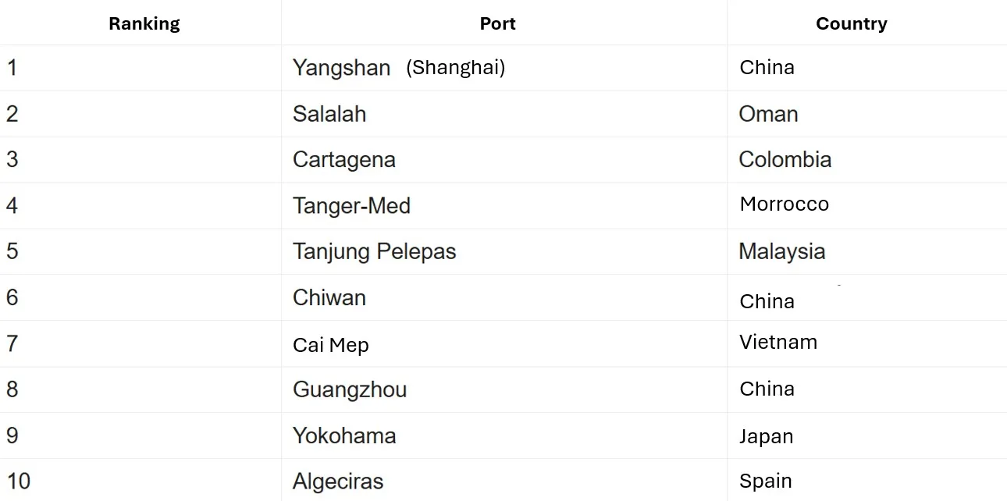Click the Tanger-Med port entry
The image size is (1007, 501).
(351, 206)
